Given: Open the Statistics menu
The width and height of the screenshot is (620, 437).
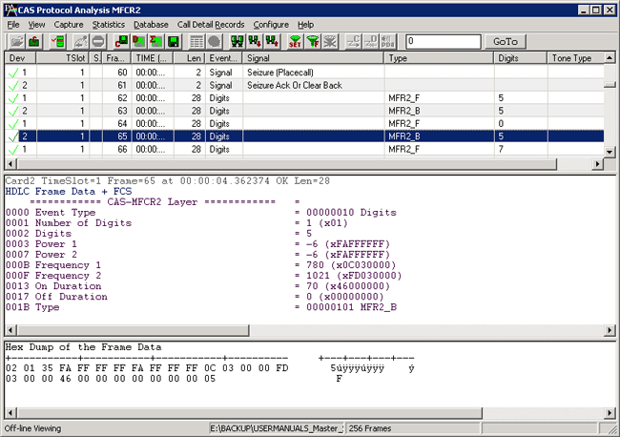Looking at the screenshot, I should click(109, 25).
